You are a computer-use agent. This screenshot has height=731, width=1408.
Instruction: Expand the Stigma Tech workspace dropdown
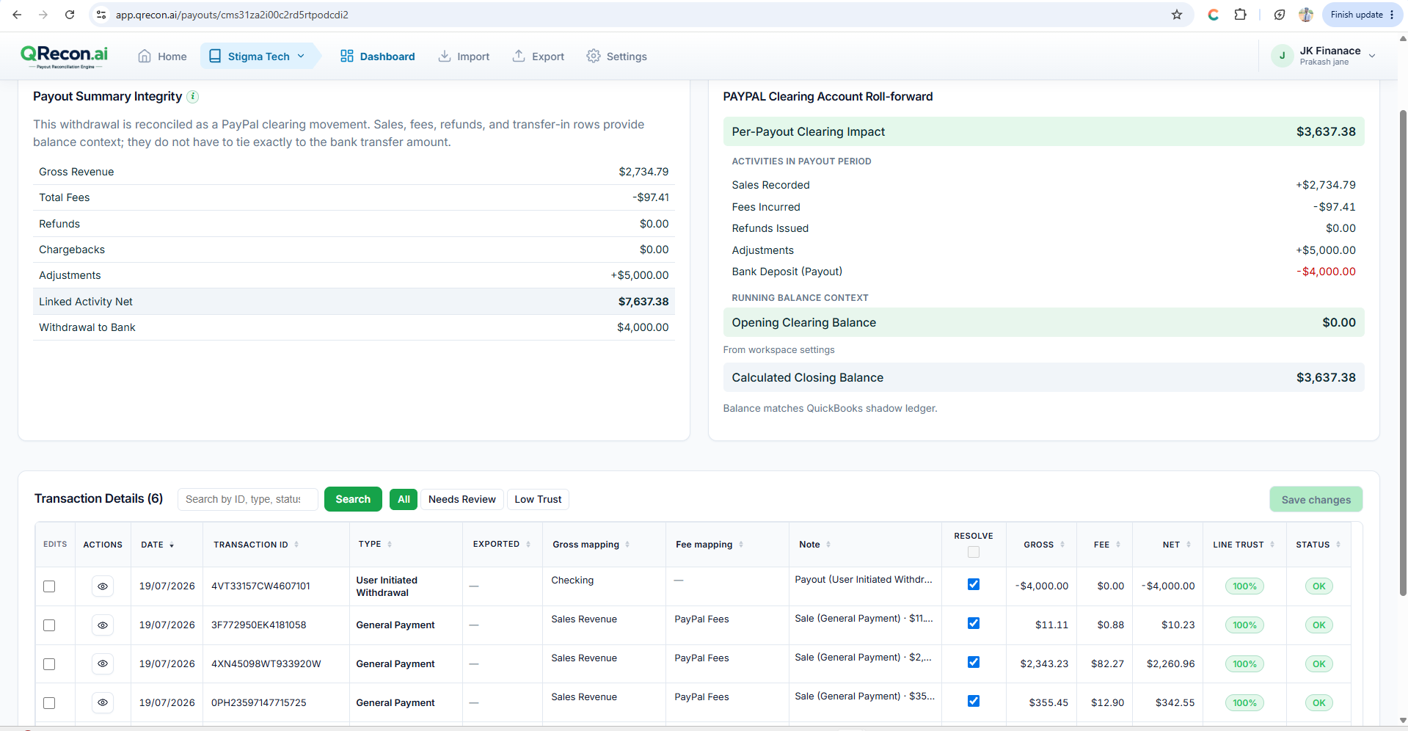pyautogui.click(x=301, y=56)
